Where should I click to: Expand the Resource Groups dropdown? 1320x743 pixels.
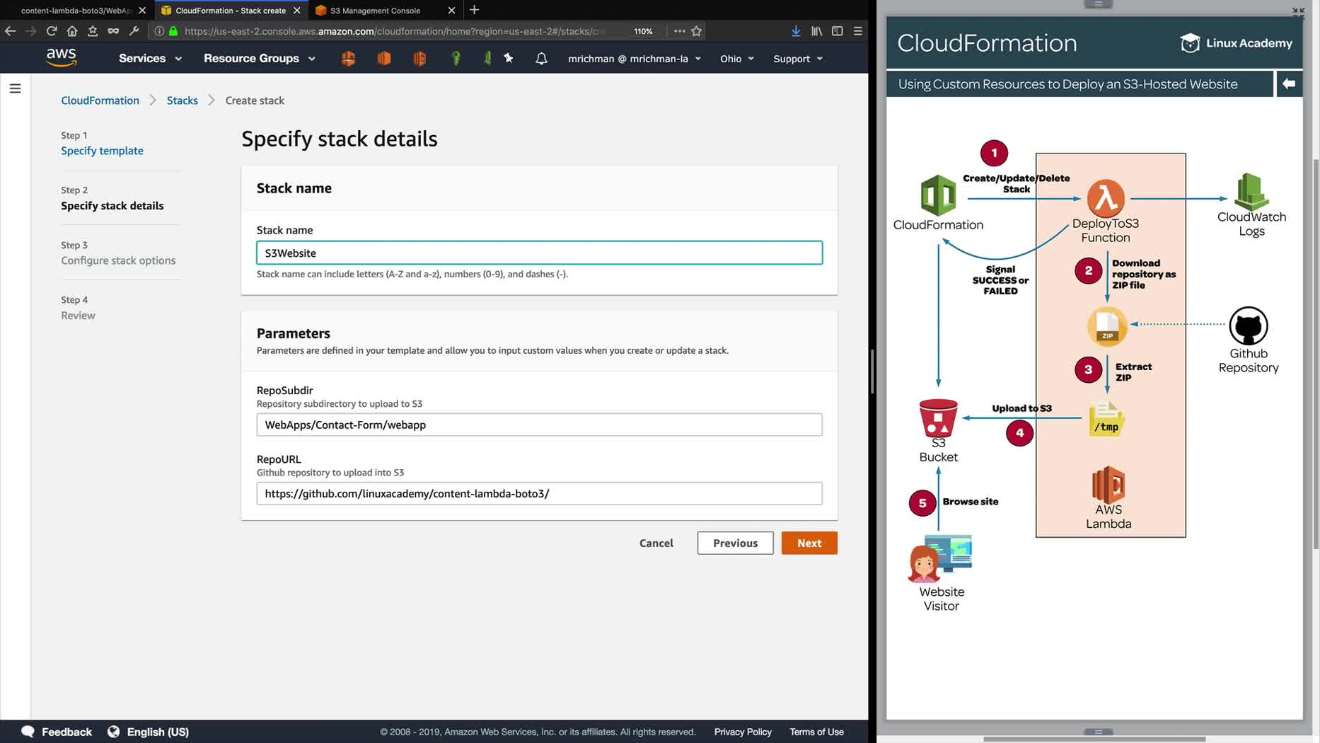(x=259, y=59)
